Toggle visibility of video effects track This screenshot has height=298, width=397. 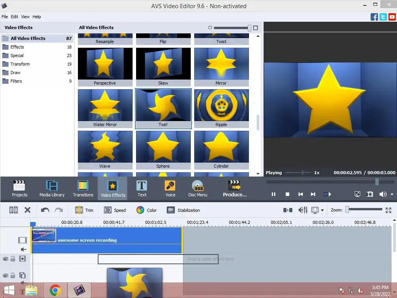pyautogui.click(x=5, y=259)
